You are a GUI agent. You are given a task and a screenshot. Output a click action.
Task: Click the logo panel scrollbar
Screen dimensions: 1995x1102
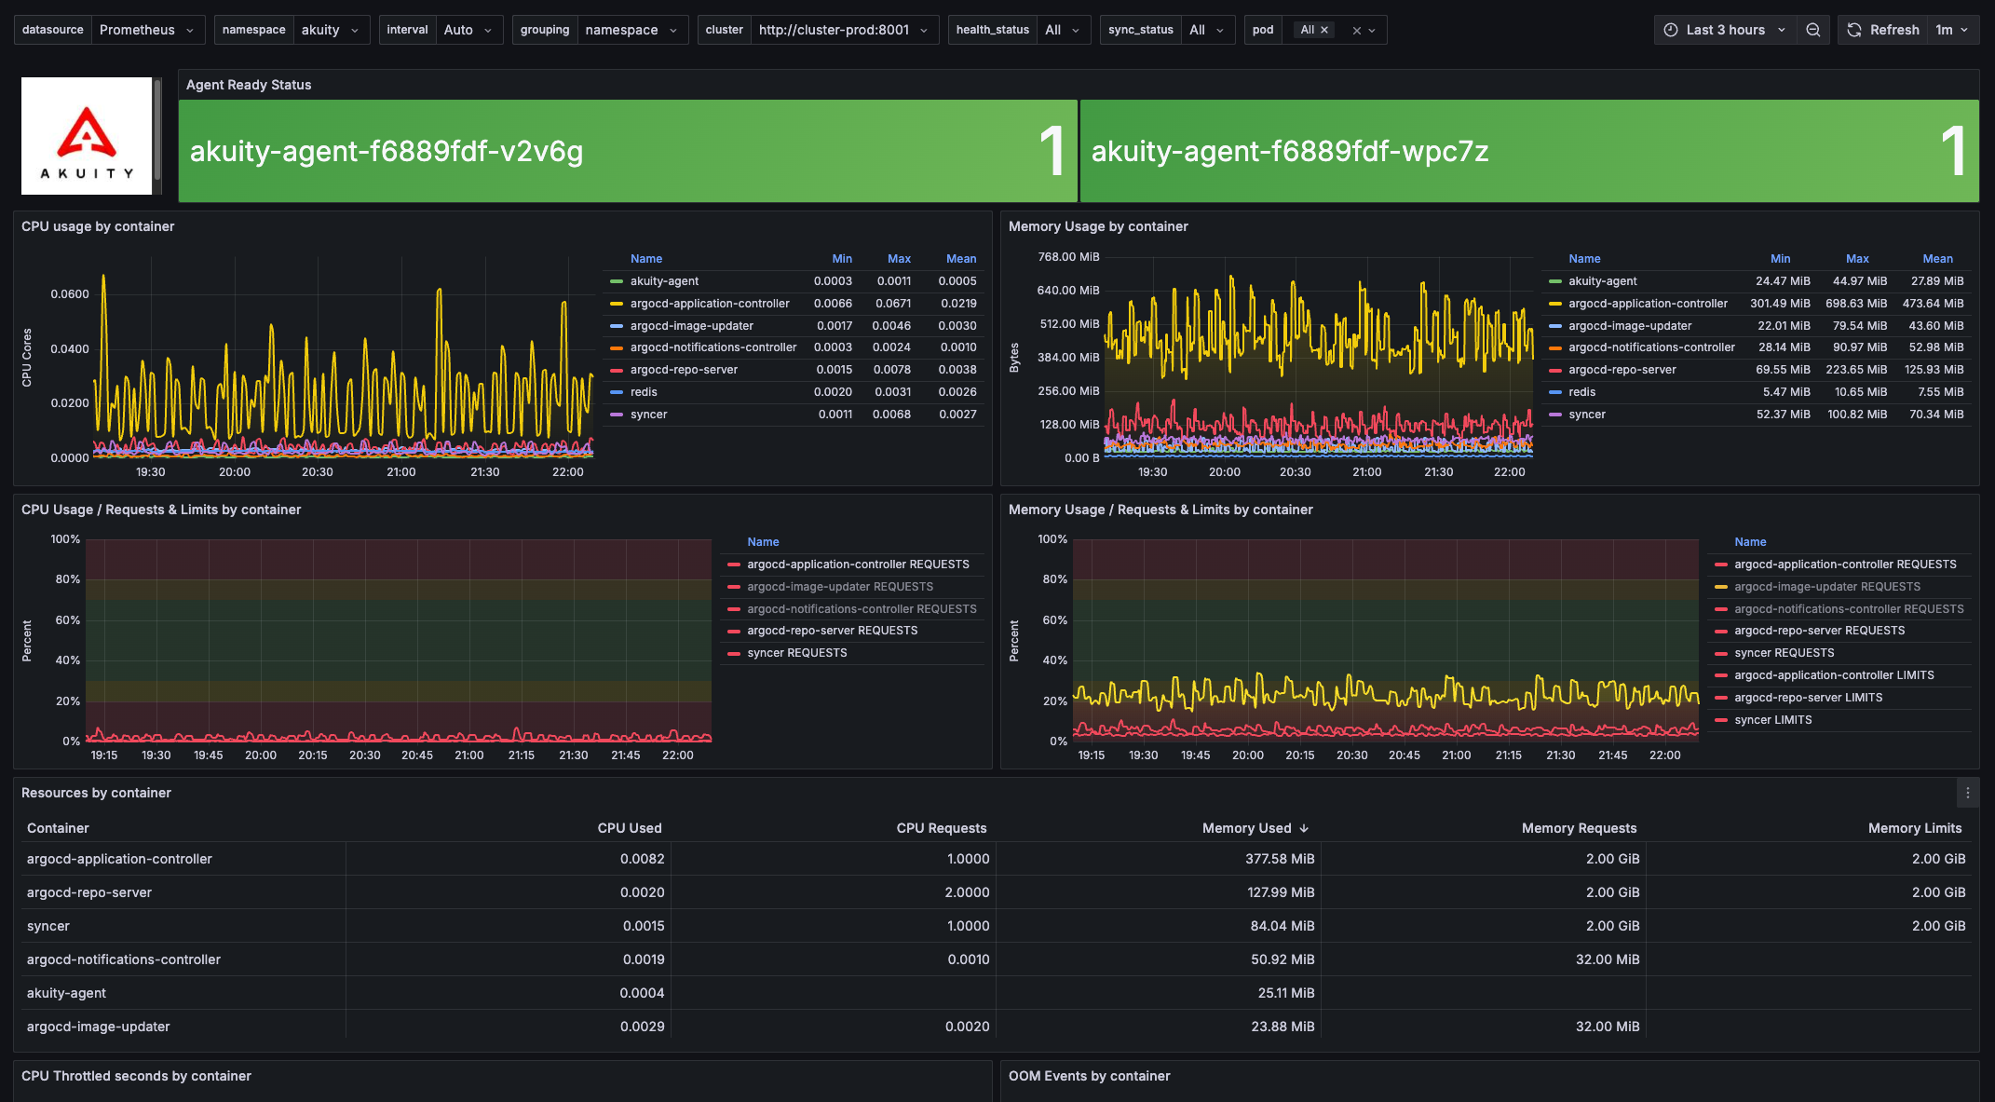point(157,130)
